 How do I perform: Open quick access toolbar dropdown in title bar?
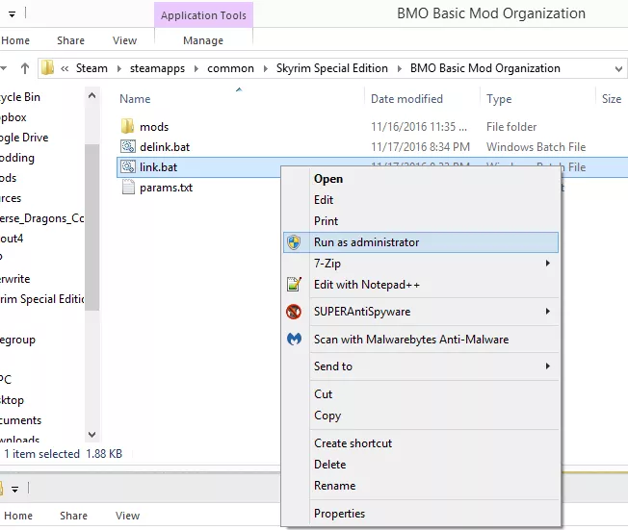(12, 14)
